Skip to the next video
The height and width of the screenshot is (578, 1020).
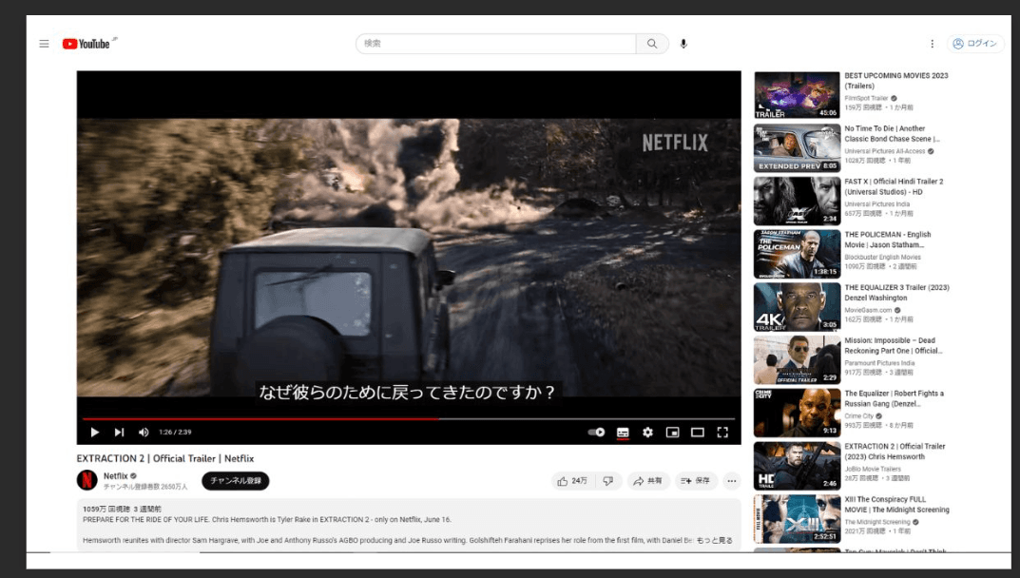coord(119,433)
